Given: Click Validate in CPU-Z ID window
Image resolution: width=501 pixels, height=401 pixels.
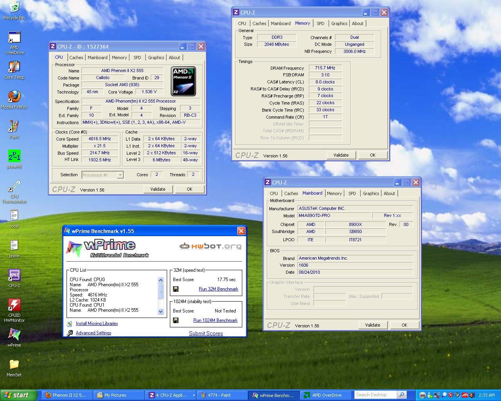Looking at the screenshot, I should pyautogui.click(x=158, y=189).
